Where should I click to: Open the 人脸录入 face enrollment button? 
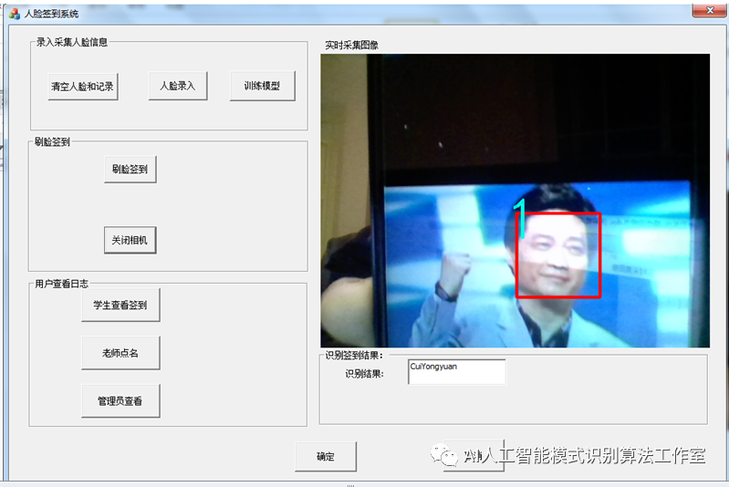(178, 86)
